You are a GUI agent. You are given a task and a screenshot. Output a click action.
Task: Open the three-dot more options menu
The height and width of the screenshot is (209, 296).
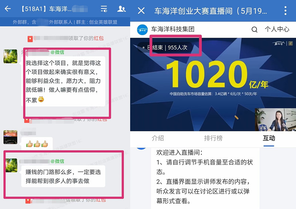pos(285,11)
